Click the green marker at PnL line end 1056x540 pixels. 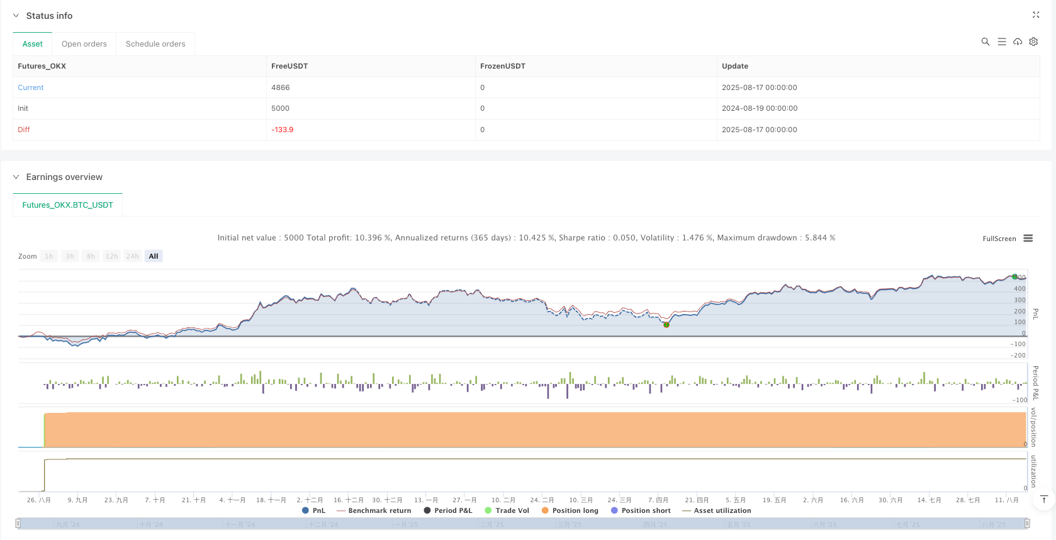1014,277
